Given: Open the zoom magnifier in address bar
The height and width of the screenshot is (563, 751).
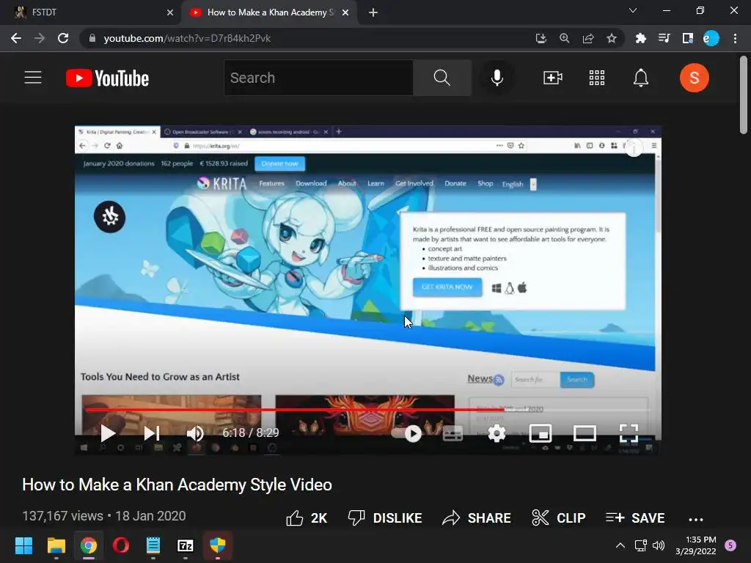Looking at the screenshot, I should pyautogui.click(x=565, y=38).
